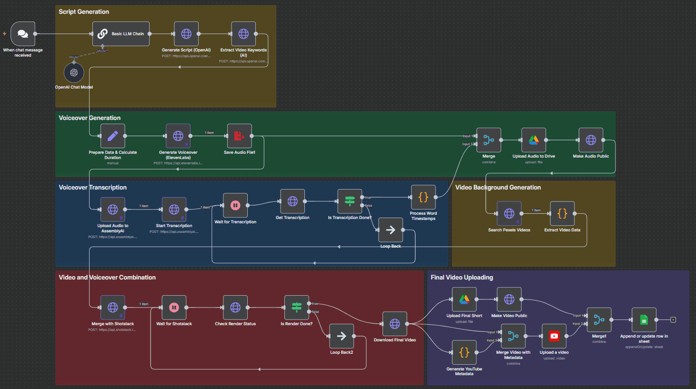Select the Download Final Video node
Viewport: 696px width, 389px height.
point(395,324)
